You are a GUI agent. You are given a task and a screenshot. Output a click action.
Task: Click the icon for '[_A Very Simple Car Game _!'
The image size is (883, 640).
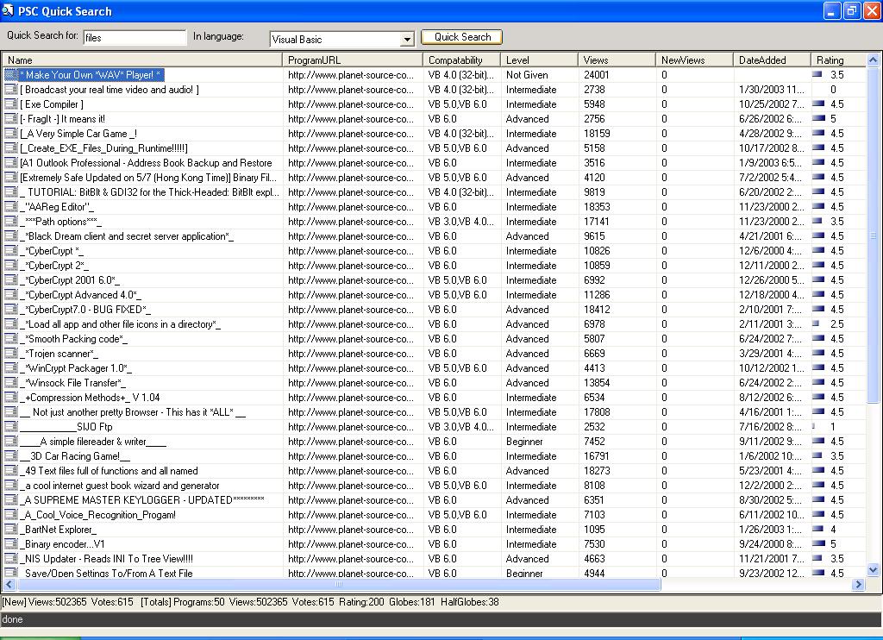(x=10, y=134)
